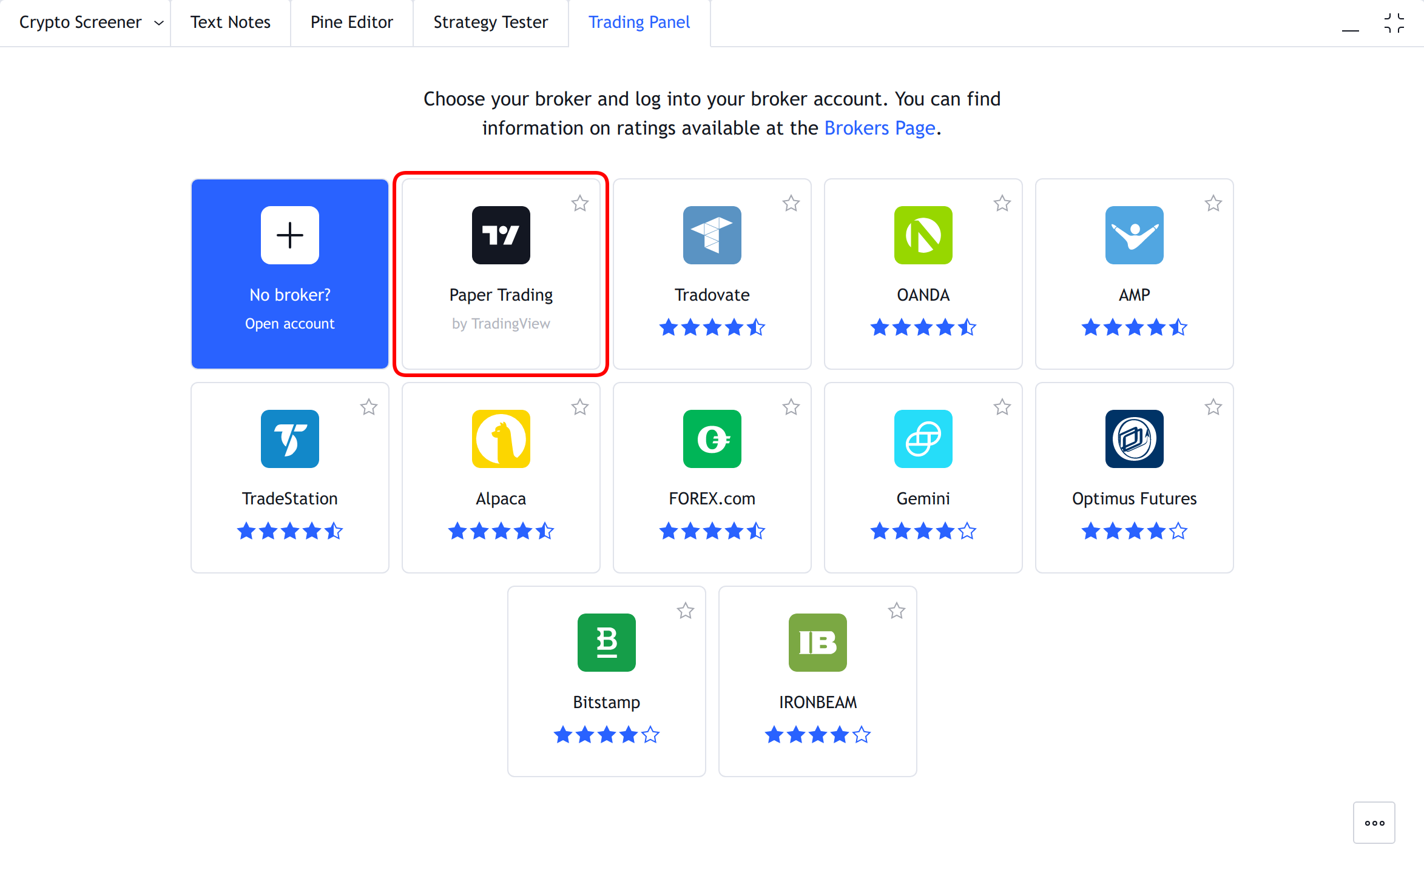The image size is (1424, 873).
Task: Select the Alpaca yellow llama icon
Action: tap(501, 439)
